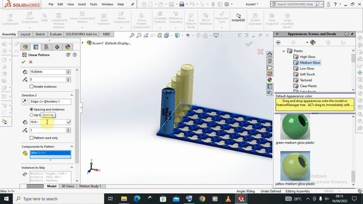The width and height of the screenshot is (363, 204).
Task: Open SOLIDWORKS Resources home task pane icon
Action: [x=269, y=54]
